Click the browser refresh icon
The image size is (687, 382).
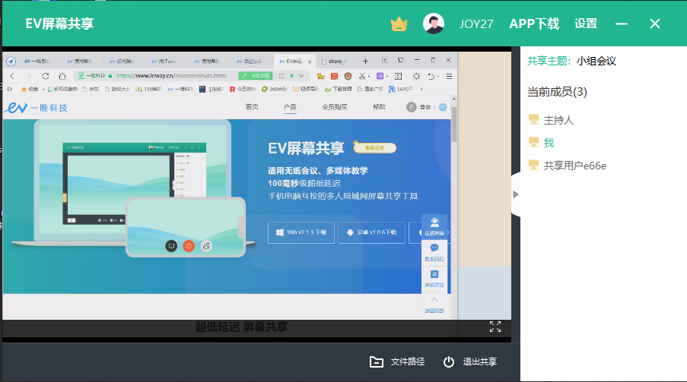click(45, 76)
